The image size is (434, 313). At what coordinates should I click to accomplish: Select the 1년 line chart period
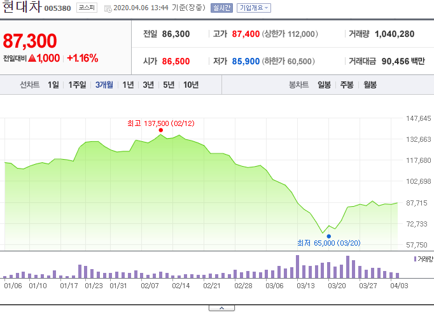coord(128,85)
